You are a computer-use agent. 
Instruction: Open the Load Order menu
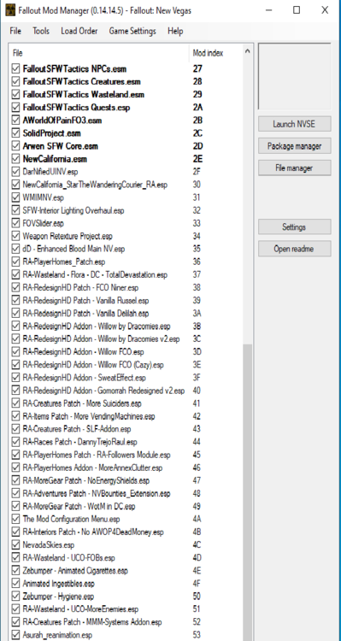[79, 31]
